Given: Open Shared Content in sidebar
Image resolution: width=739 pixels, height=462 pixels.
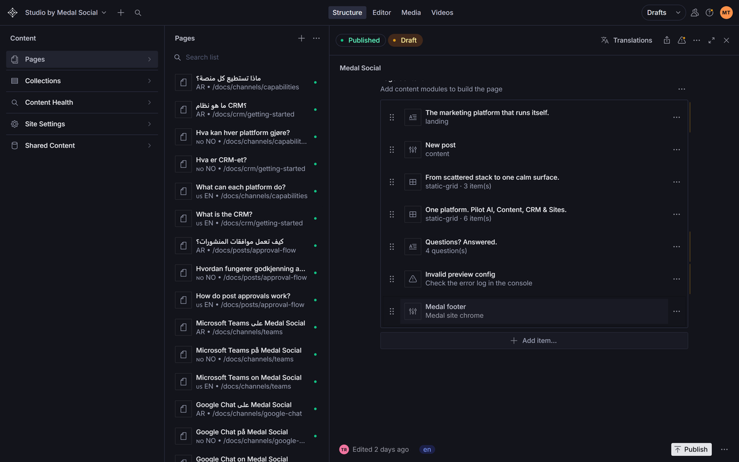Looking at the screenshot, I should [82, 145].
